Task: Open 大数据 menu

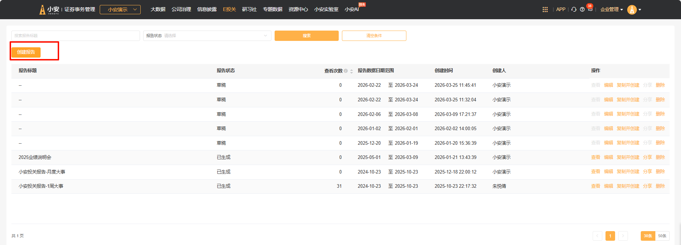Action: pyautogui.click(x=158, y=9)
